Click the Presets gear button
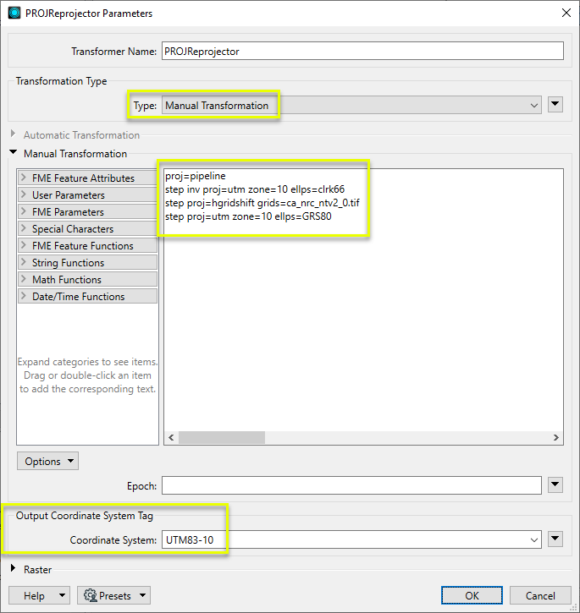 coord(113,595)
